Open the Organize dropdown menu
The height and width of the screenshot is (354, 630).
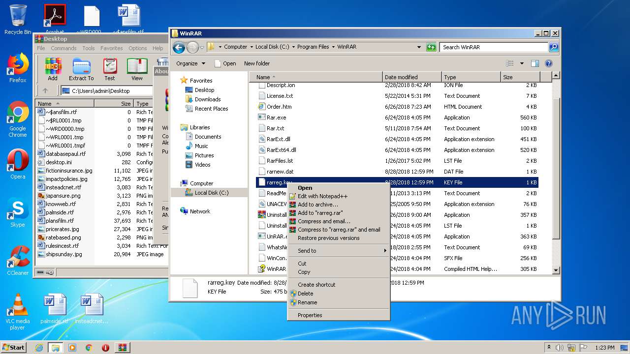click(x=190, y=63)
